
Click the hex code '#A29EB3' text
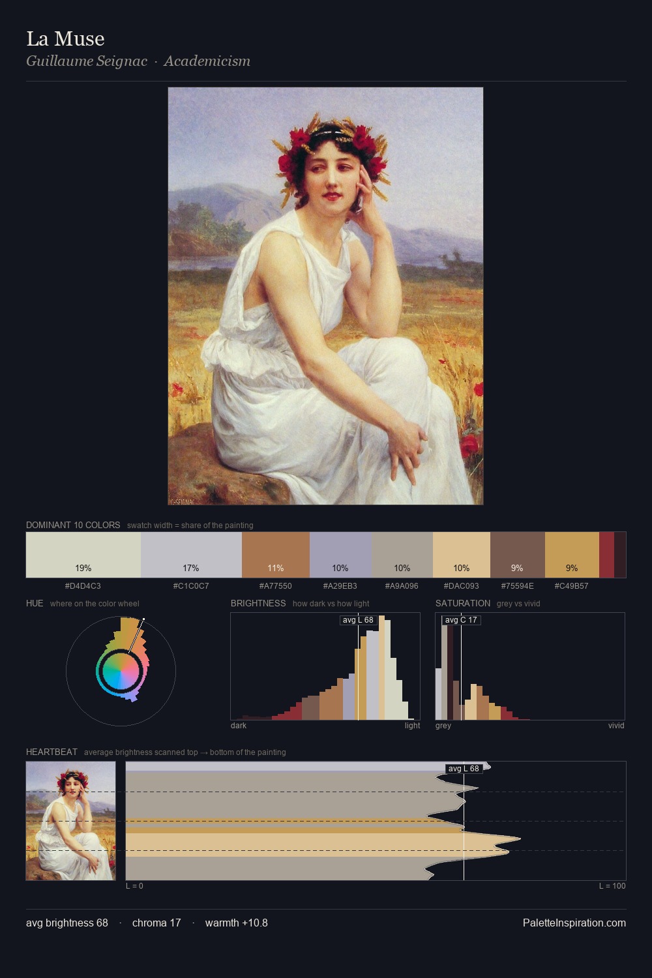pos(340,585)
